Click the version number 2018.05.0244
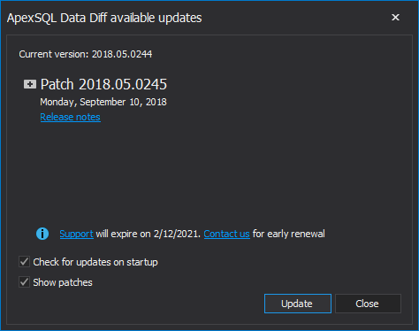Image resolution: width=419 pixels, height=331 pixels. (x=122, y=54)
